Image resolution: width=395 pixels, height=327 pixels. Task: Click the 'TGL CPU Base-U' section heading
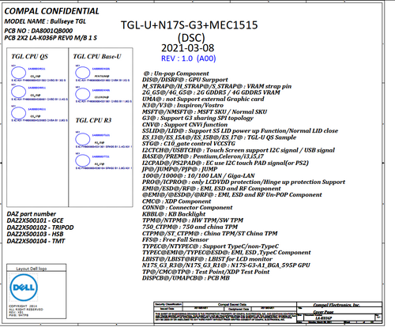click(97, 56)
